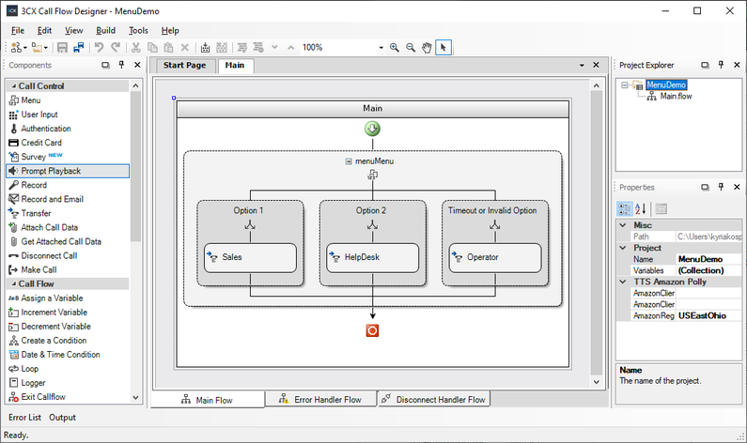Select the Record component
Image resolution: width=747 pixels, height=443 pixels.
tap(67, 185)
